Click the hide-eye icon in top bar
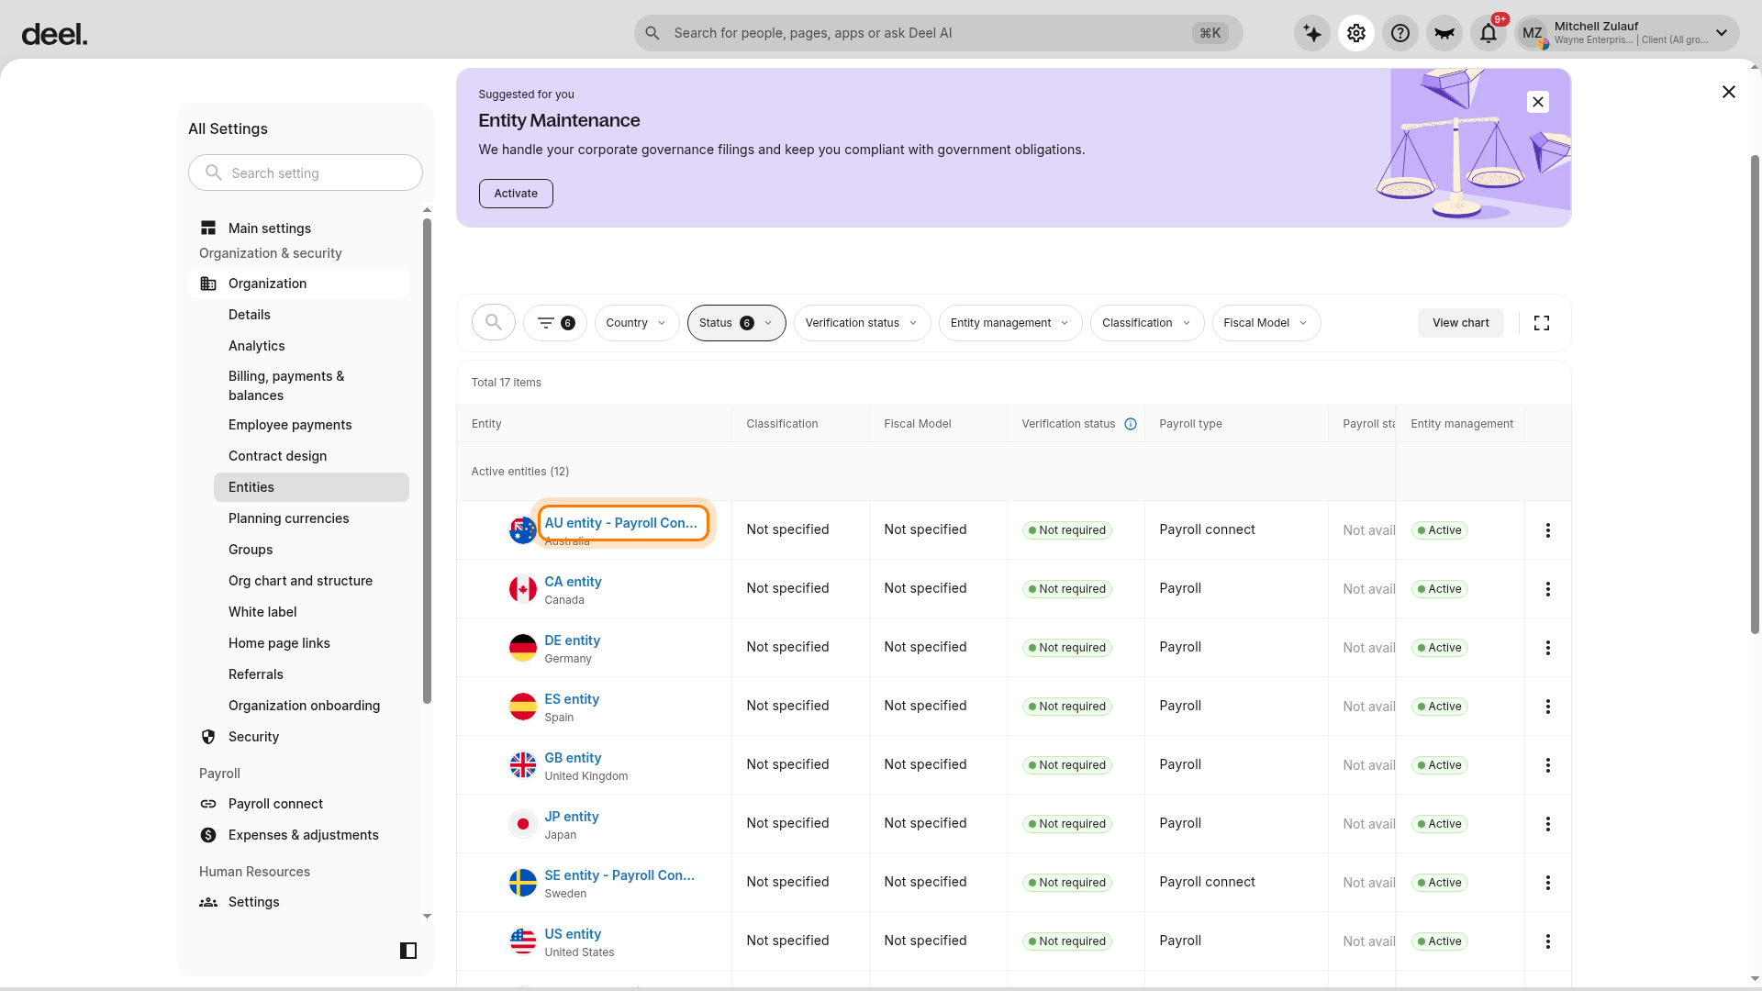The image size is (1762, 991). click(1444, 33)
